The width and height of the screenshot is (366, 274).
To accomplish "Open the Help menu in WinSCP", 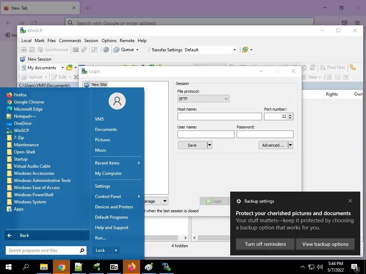I will 142,41.
